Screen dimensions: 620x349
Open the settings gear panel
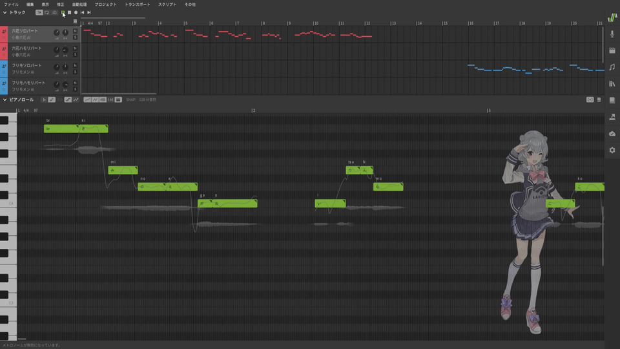tap(612, 151)
